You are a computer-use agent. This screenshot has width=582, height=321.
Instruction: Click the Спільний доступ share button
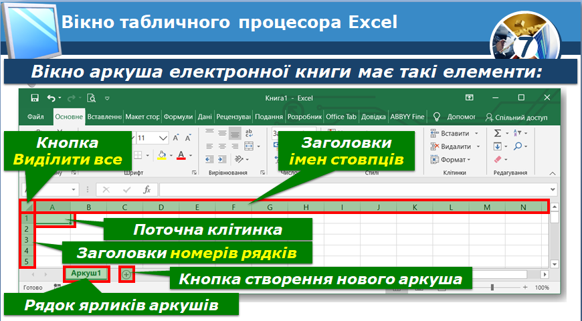[516, 117]
